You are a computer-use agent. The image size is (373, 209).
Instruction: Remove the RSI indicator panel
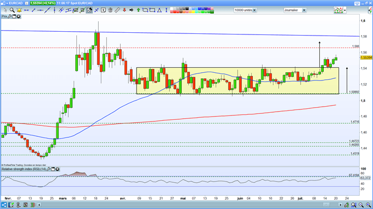coord(58,169)
